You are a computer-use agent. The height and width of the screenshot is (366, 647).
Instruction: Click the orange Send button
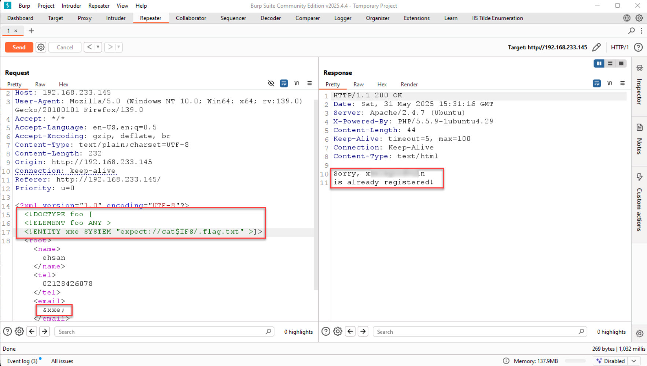[x=19, y=47]
